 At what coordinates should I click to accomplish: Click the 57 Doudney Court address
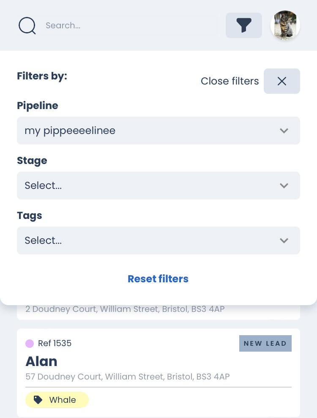[x=127, y=377]
